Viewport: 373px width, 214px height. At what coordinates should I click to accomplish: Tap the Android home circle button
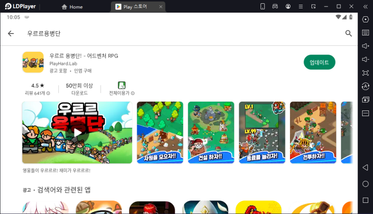click(x=366, y=184)
